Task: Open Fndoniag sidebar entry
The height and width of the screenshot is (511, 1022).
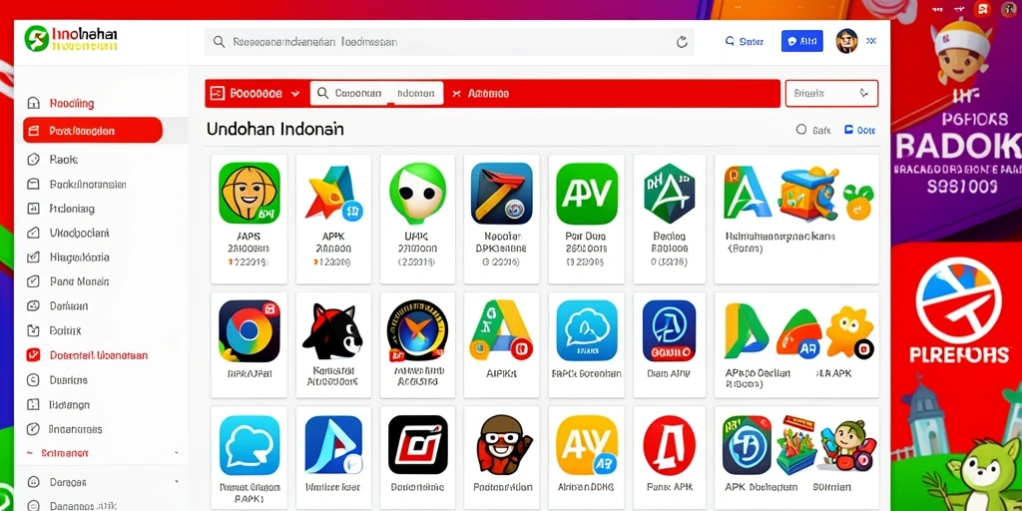Action: click(61, 209)
